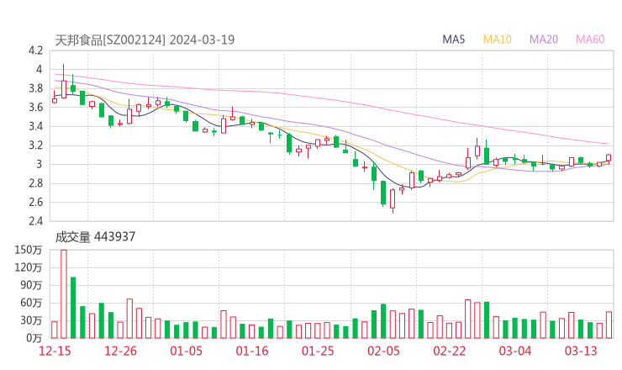Click the 03-13 date label
The width and height of the screenshot is (622, 370).
pyautogui.click(x=581, y=351)
